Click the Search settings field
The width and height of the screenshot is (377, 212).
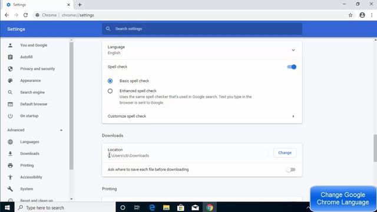tap(202, 29)
